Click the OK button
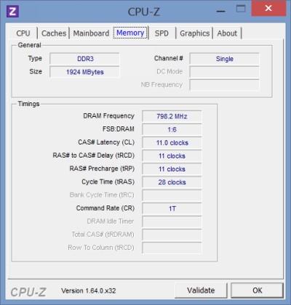The height and width of the screenshot is (305, 291). click(x=258, y=290)
